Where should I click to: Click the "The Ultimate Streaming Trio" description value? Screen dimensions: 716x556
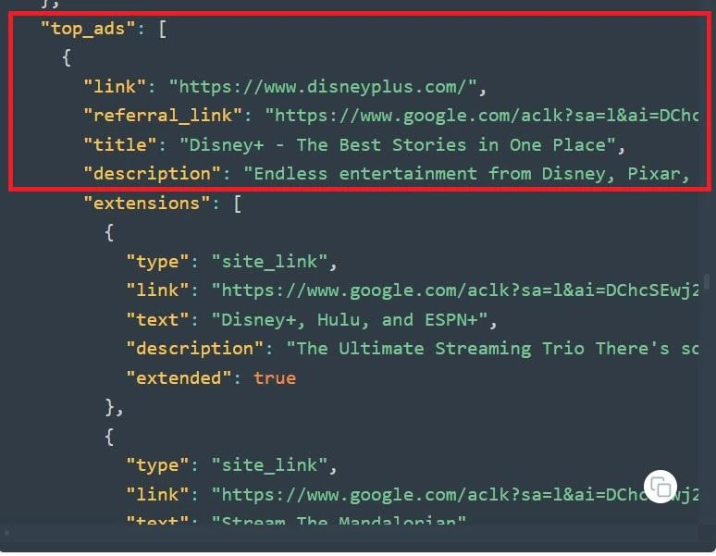pyautogui.click(x=492, y=349)
